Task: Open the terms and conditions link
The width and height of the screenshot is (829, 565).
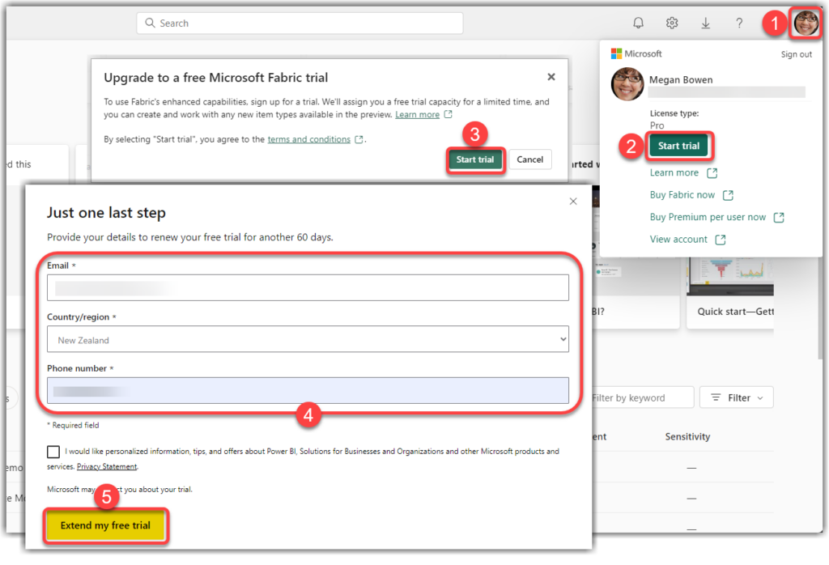Action: point(308,138)
